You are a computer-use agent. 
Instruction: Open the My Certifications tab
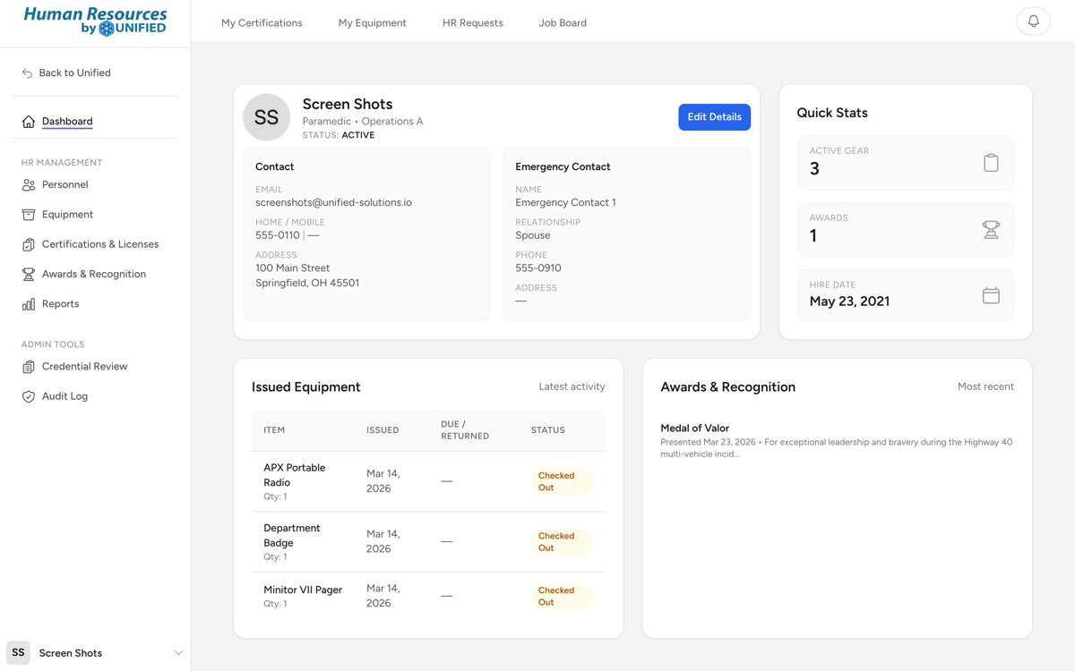coord(262,23)
